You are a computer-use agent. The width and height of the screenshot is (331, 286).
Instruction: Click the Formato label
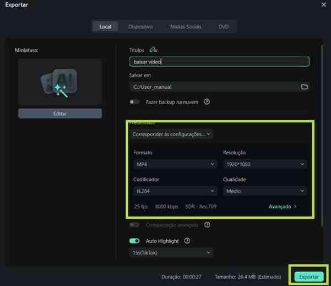pos(143,153)
